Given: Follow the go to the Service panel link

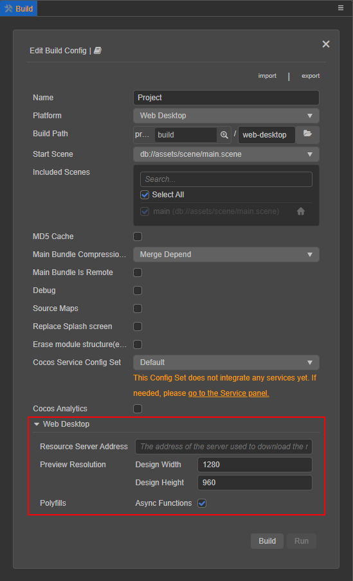Looking at the screenshot, I should tap(229, 393).
